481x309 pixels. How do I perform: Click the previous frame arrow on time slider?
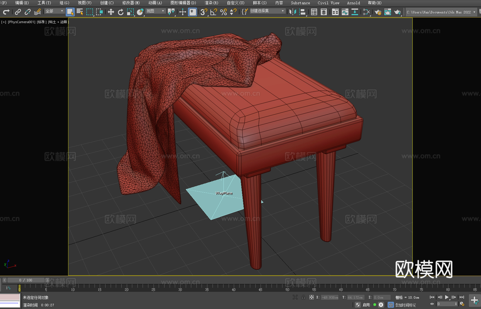click(5, 280)
